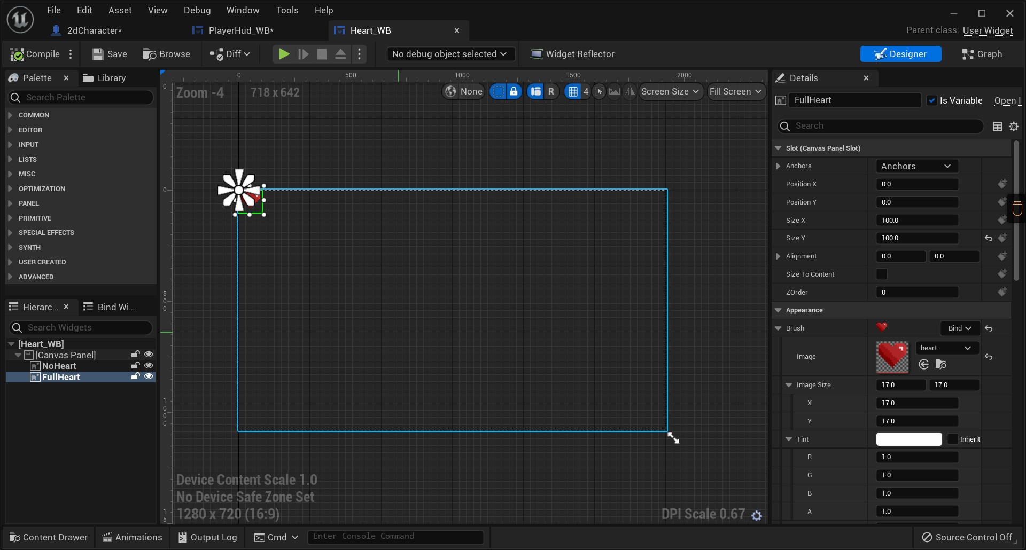The width and height of the screenshot is (1026, 550).
Task: Open the Anchors dropdown
Action: 916,166
